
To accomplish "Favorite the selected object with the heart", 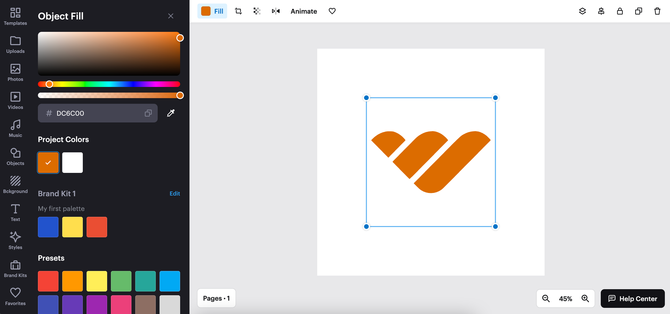I will [x=332, y=11].
